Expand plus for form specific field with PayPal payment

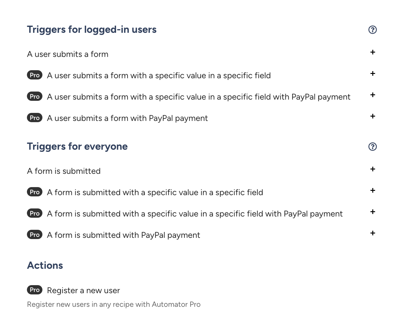373,212
